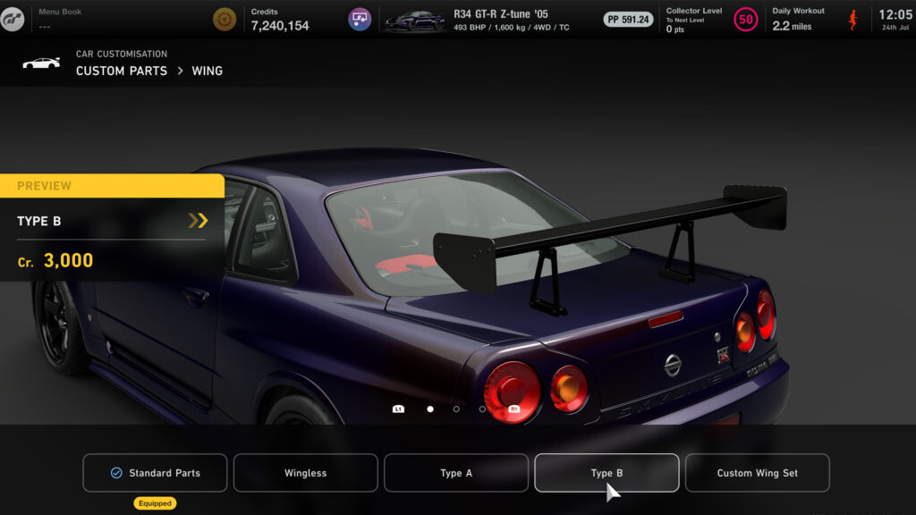Go back to Custom Parts breadcrumb
This screenshot has height=515, width=916.
point(122,71)
